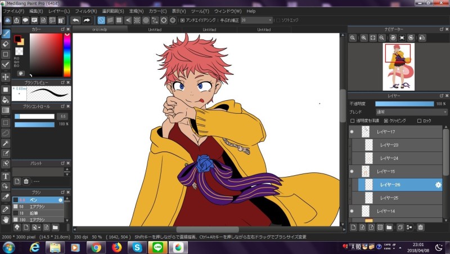Choose the エアブラシ 50 brush
The image size is (450, 254).
(x=38, y=207)
